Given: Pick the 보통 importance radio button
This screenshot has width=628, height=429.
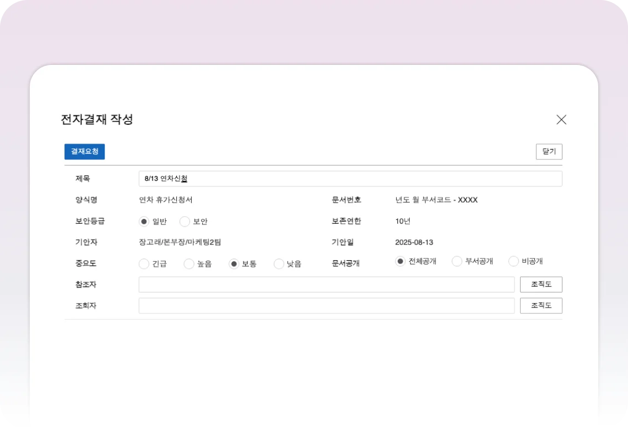Looking at the screenshot, I should tap(234, 264).
